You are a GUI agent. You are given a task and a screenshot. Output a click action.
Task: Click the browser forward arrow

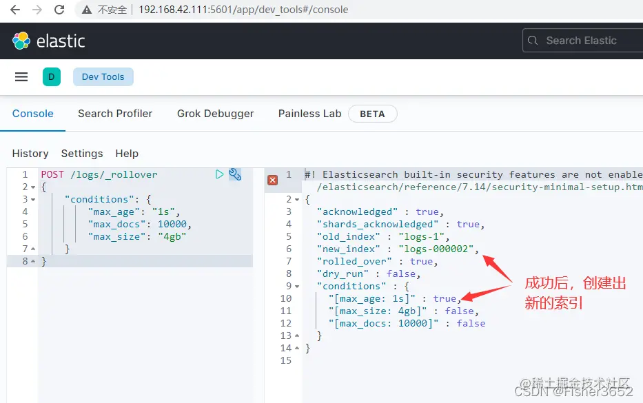tap(37, 10)
